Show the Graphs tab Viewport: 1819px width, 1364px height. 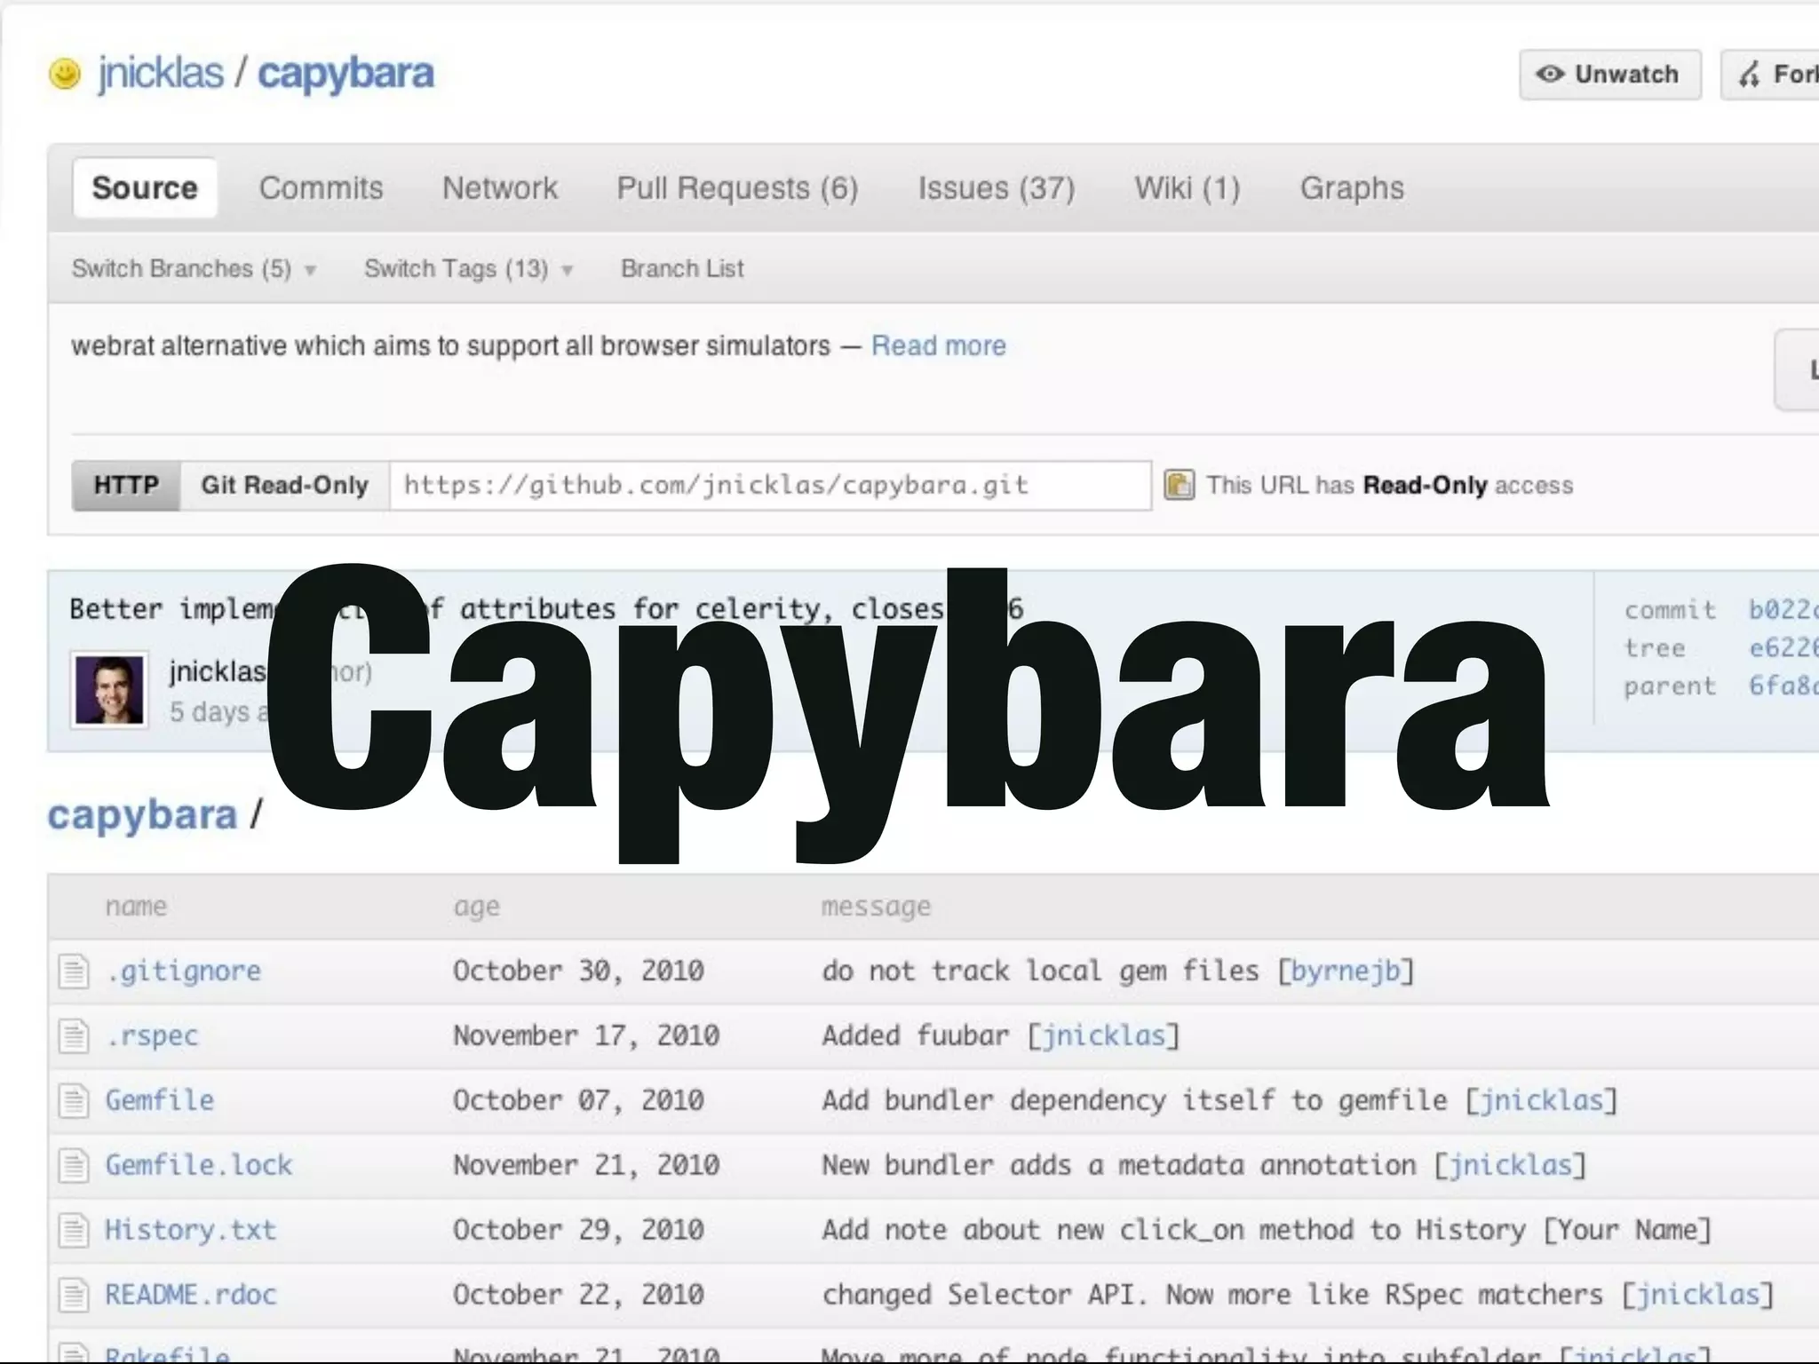point(1352,188)
